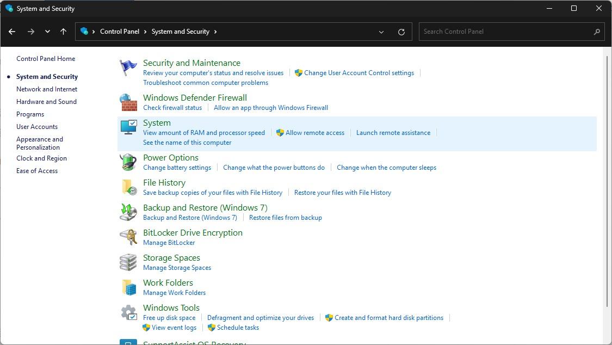Click the Control Panel icon in address bar
The image size is (612, 345).
[x=84, y=31]
